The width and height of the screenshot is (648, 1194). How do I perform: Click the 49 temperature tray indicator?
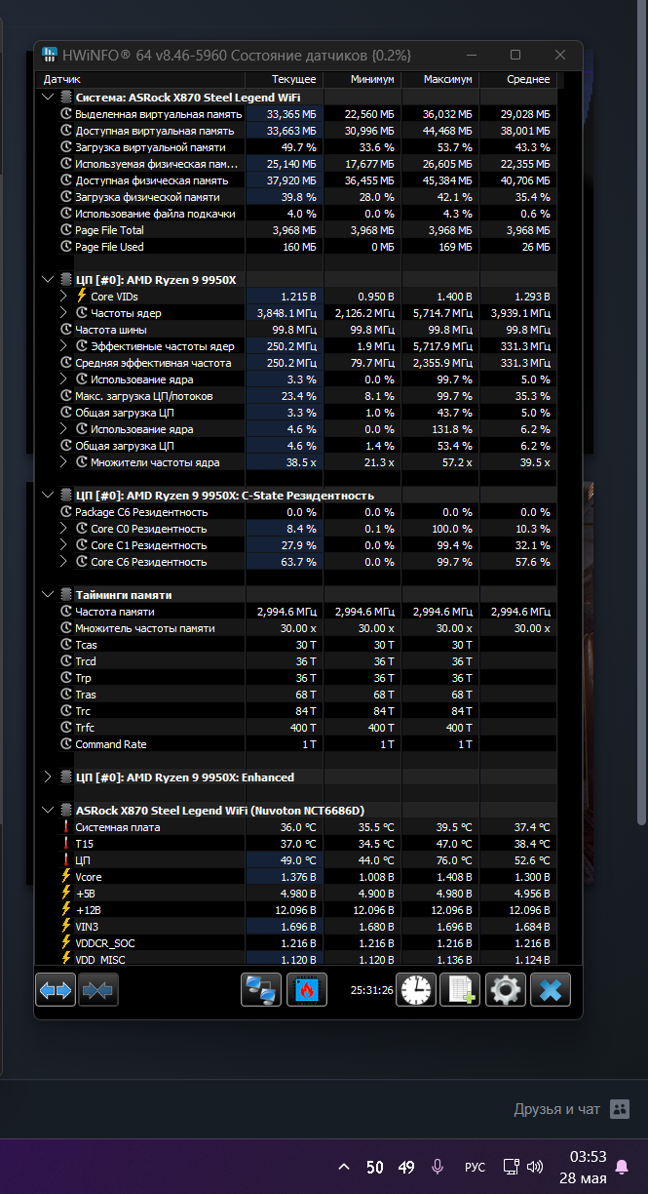(406, 1167)
